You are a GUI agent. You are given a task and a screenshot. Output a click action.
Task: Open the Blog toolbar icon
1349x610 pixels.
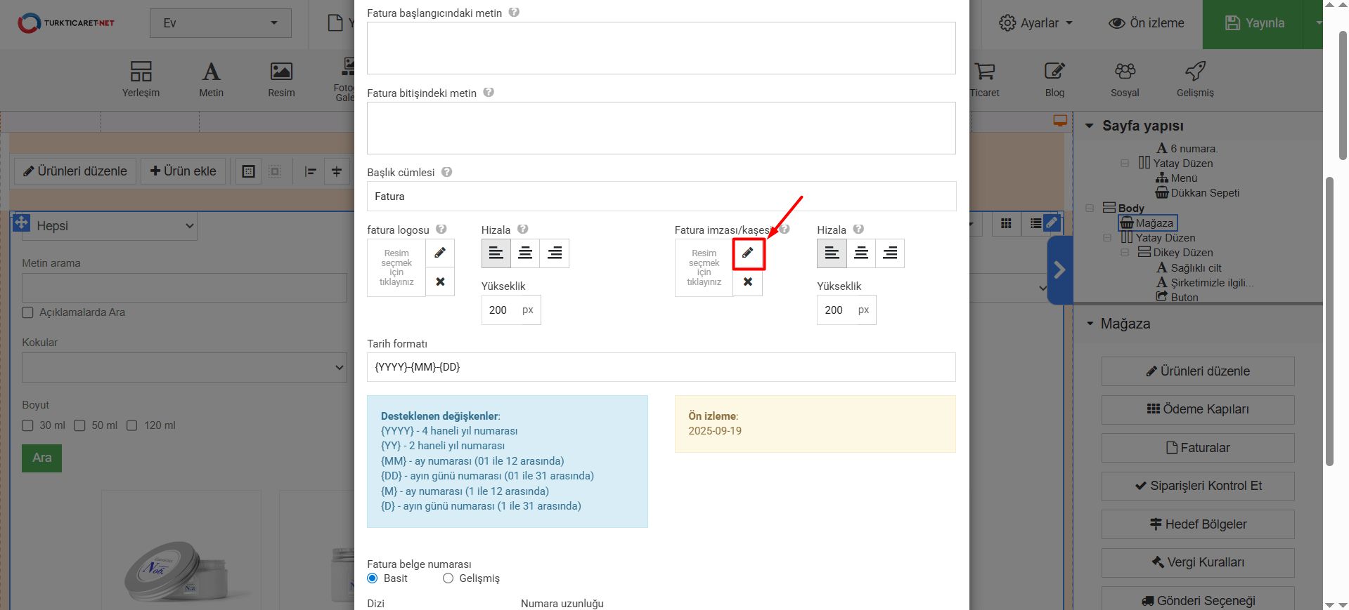point(1054,79)
